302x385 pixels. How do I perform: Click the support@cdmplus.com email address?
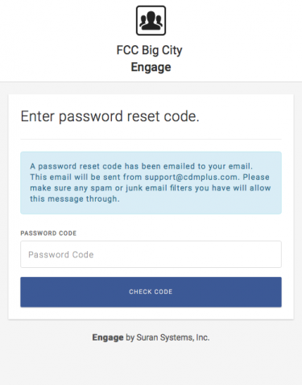pos(191,177)
